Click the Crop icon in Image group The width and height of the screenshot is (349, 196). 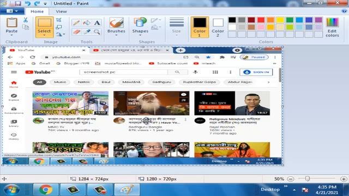[x=59, y=20]
